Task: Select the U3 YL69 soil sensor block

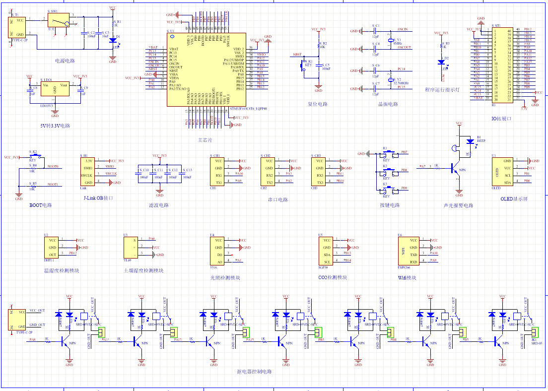Action: pyautogui.click(x=131, y=248)
